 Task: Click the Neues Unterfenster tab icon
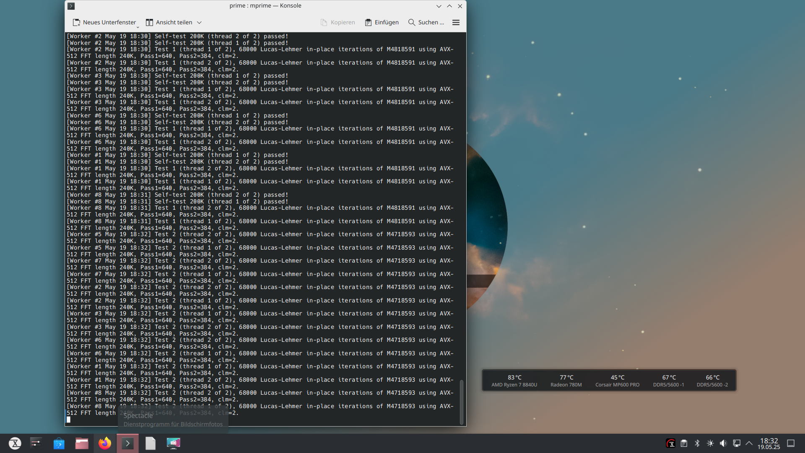[76, 23]
